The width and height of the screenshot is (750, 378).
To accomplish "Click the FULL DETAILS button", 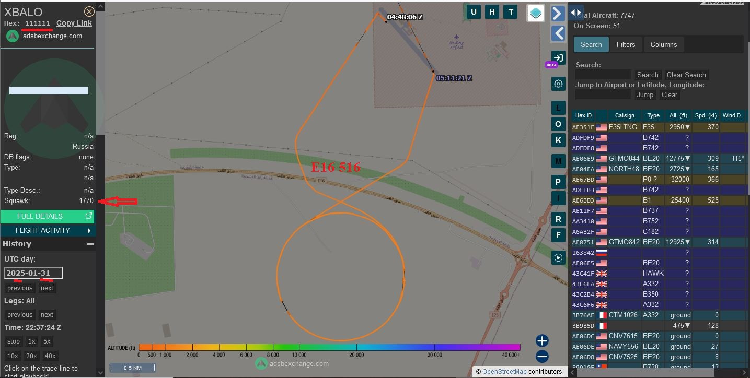I will point(47,216).
